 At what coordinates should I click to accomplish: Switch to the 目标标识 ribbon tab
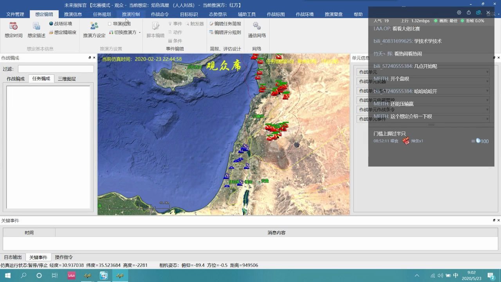click(x=189, y=14)
